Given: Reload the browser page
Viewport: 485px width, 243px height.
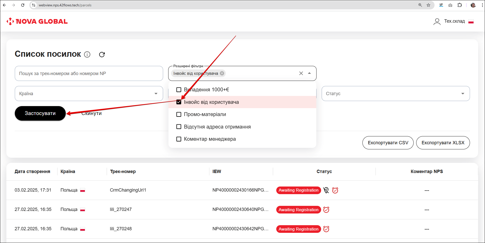Looking at the screenshot, I should pyautogui.click(x=23, y=5).
